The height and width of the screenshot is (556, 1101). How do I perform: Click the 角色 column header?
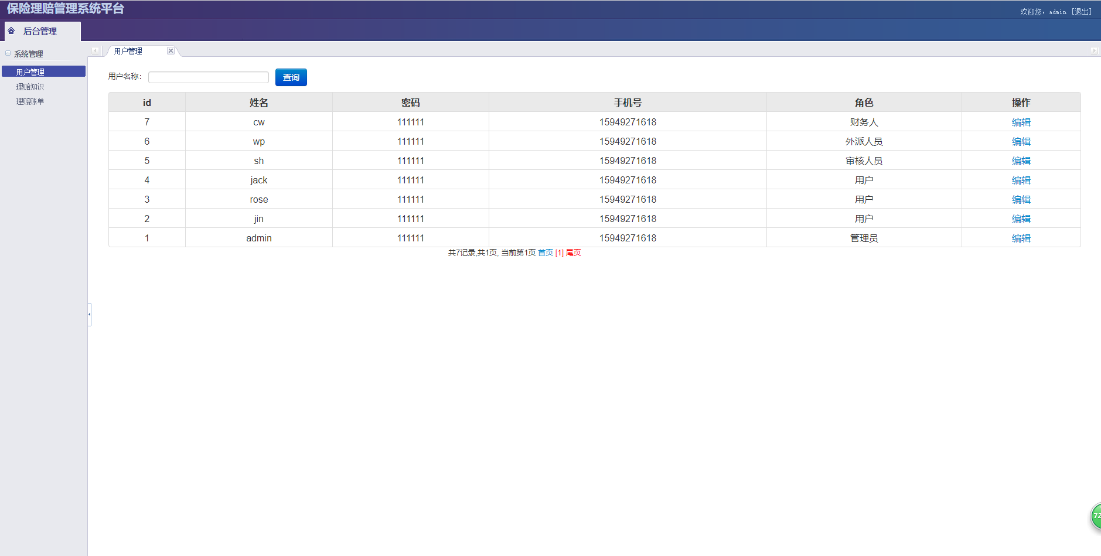click(864, 103)
